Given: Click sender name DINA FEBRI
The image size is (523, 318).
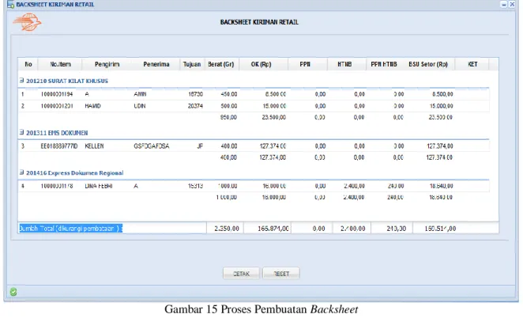Looking at the screenshot, I should (x=99, y=186).
